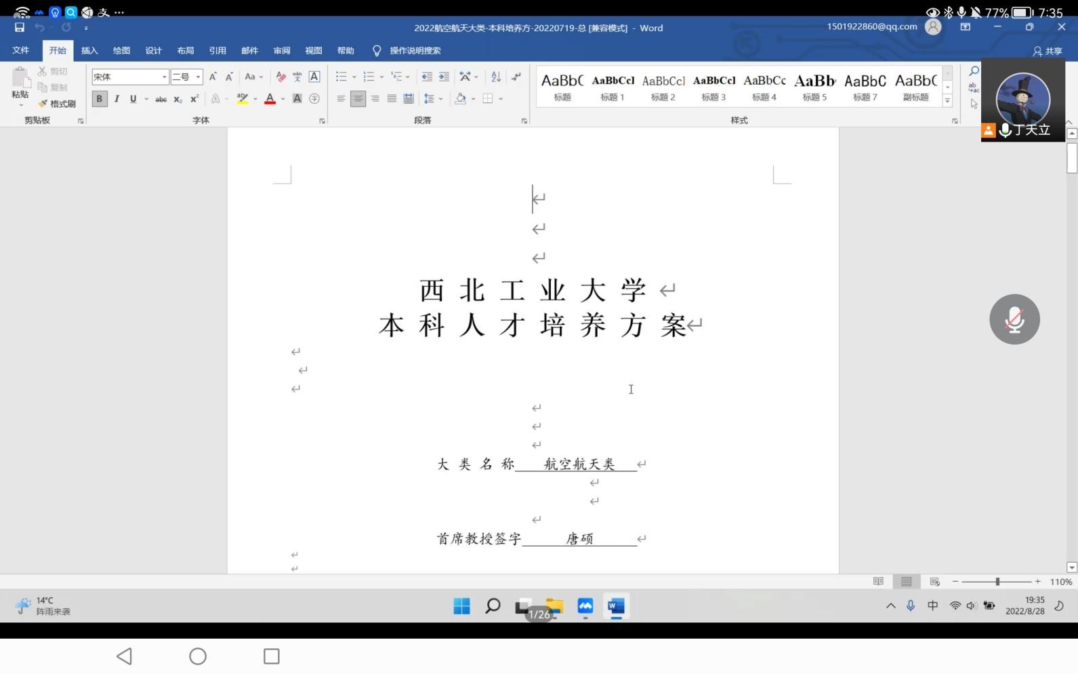
Task: Click the Format Painter (格式刷) button
Action: pos(57,104)
